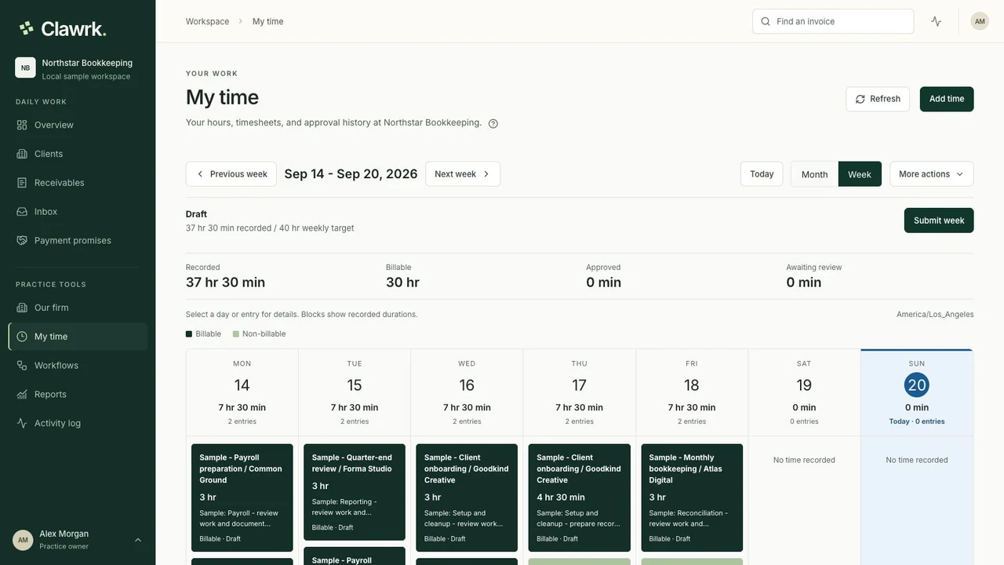Screen dimensions: 1004x565
Task: Select Tuesday 15 day header
Action: pos(355,392)
